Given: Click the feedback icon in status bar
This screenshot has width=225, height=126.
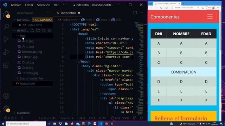Looking at the screenshot, I should [134, 118].
